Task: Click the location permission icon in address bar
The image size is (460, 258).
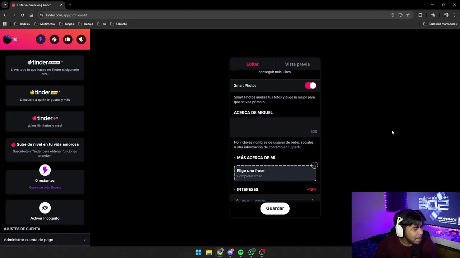Action: tap(393, 15)
